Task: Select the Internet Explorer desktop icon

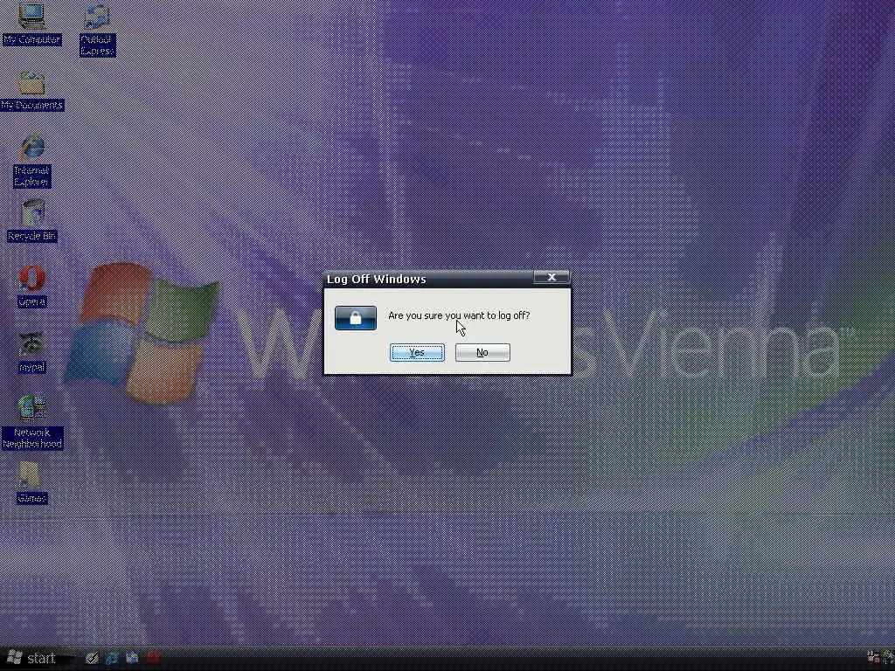Action: click(x=32, y=162)
